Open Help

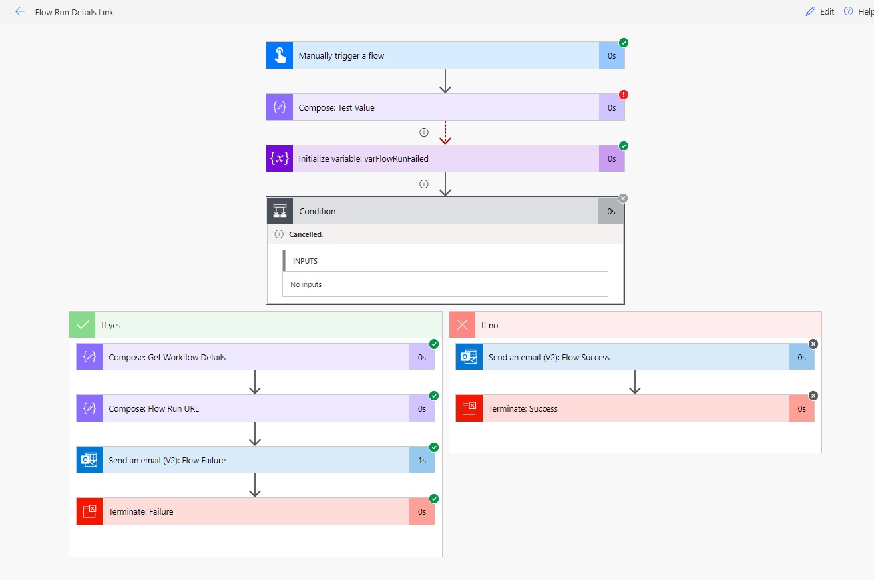click(861, 11)
